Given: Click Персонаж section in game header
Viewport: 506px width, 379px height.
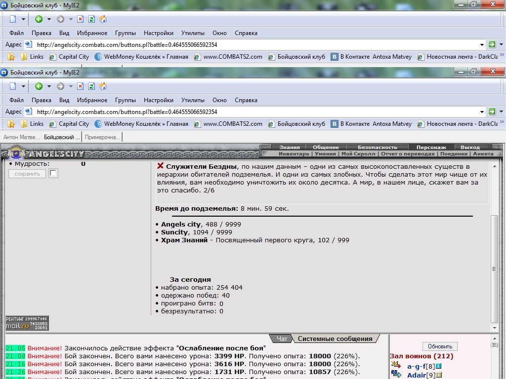Looking at the screenshot, I should click(x=431, y=147).
